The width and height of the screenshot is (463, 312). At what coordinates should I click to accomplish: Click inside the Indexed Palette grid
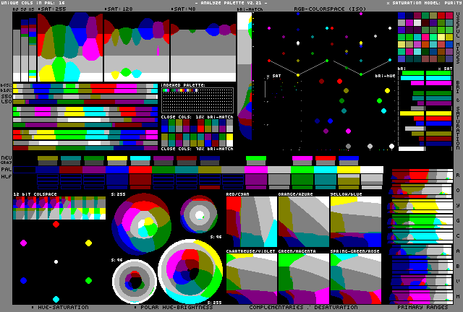coord(197,100)
